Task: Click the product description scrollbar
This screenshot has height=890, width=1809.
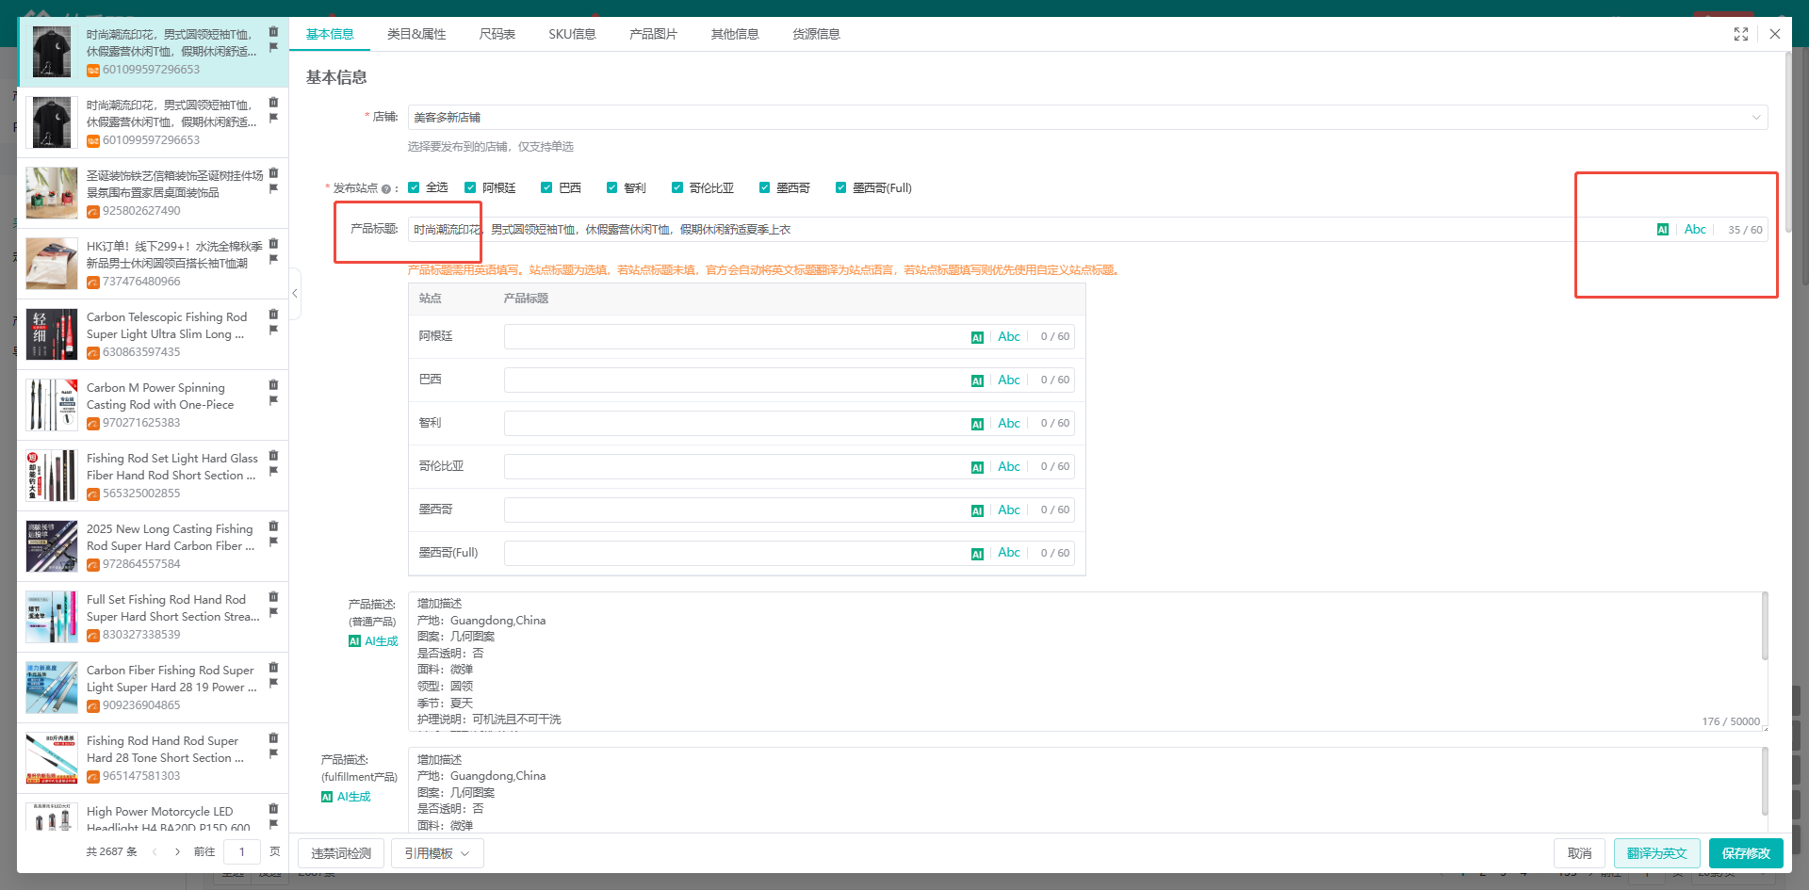Action: [1764, 627]
